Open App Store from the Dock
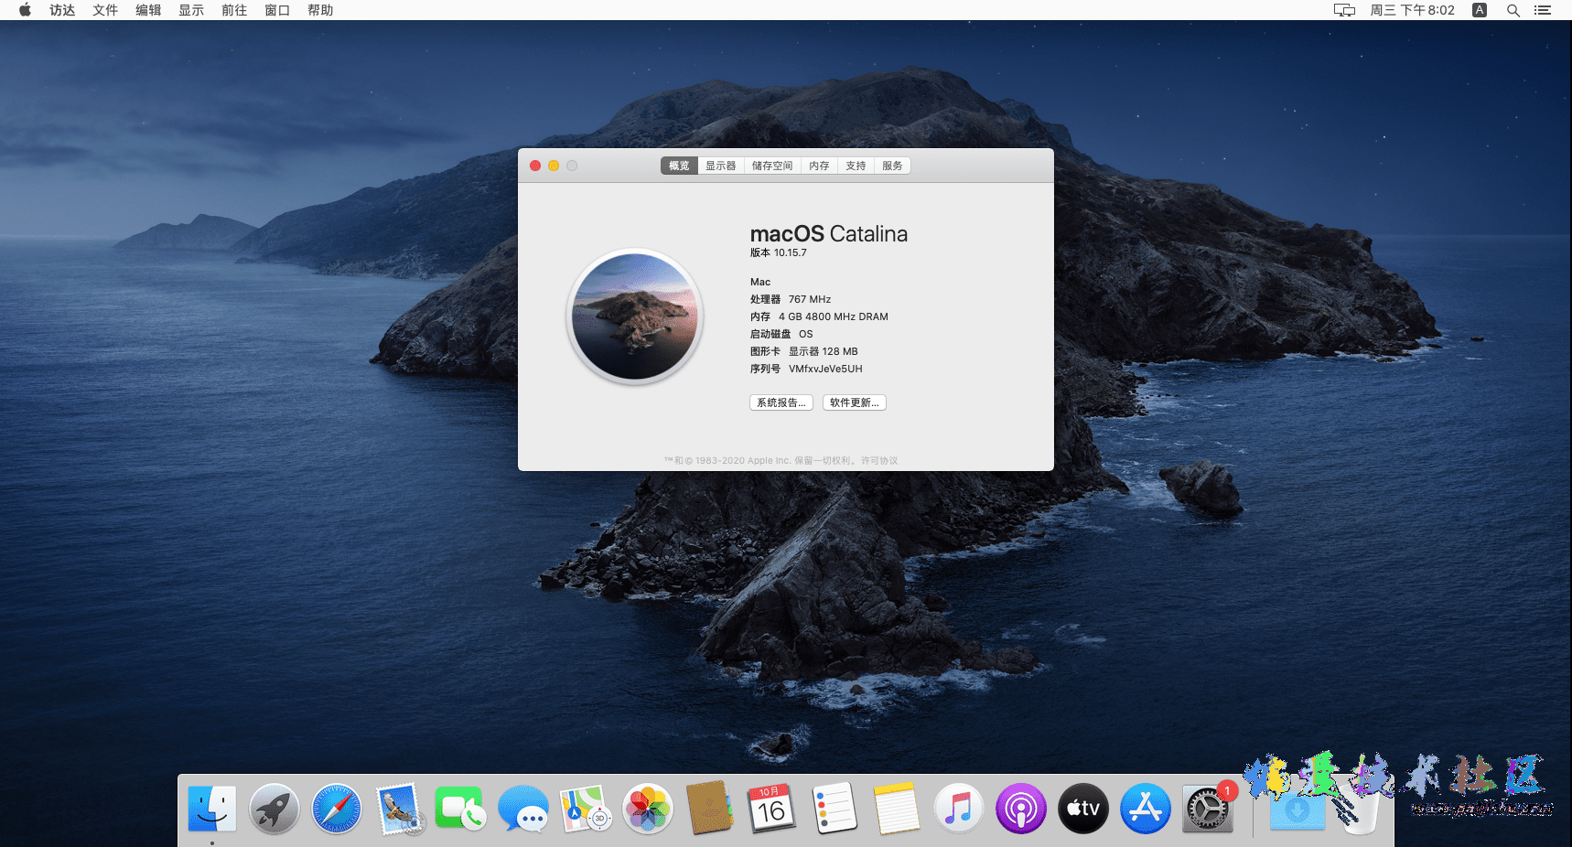The height and width of the screenshot is (847, 1572). click(1146, 809)
